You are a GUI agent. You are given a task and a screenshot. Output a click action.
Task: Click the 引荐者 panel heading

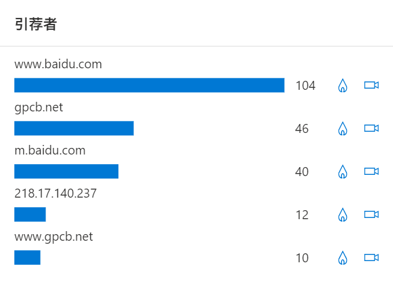(x=36, y=25)
